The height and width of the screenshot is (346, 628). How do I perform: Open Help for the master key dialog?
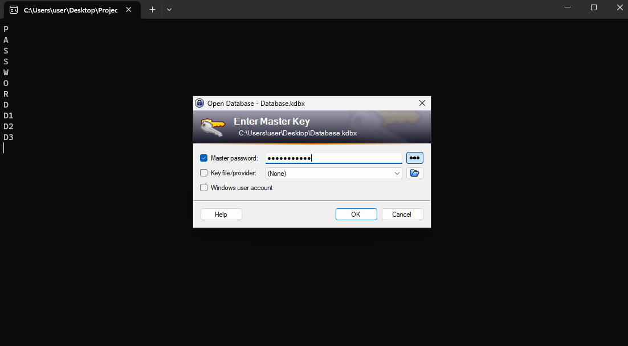pos(221,215)
